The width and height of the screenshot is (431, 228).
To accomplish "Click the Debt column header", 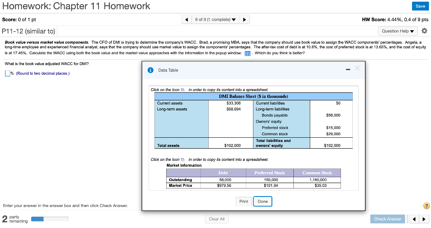I will coord(223,173).
